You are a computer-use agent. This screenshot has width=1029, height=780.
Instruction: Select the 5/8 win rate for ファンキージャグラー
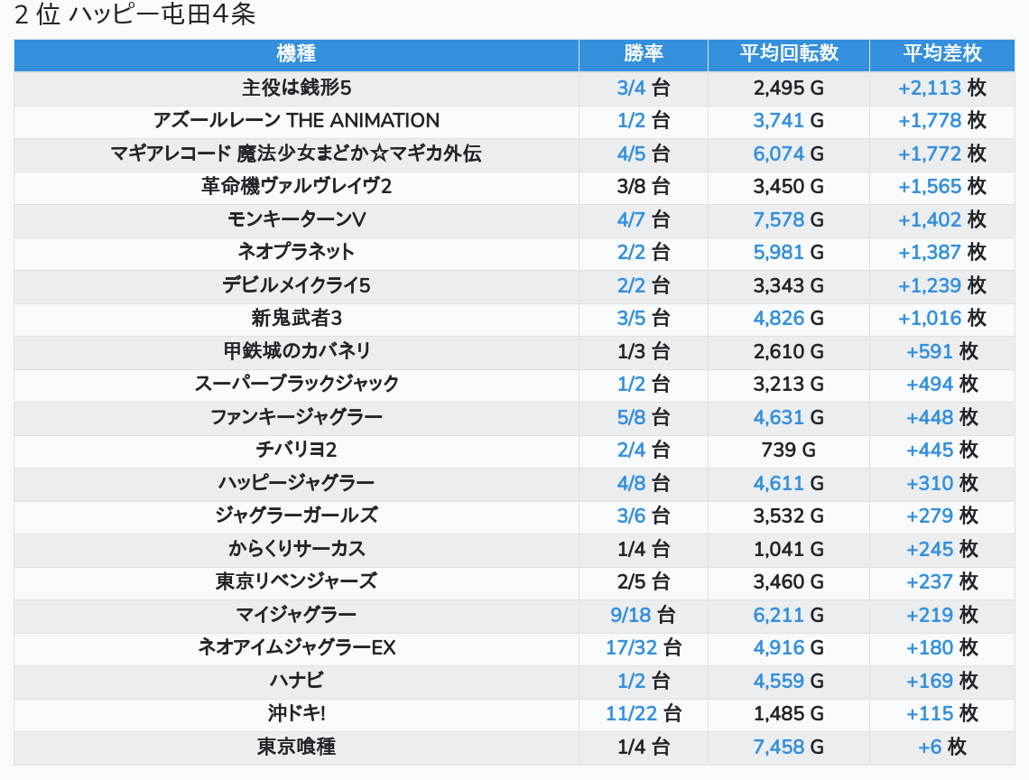(x=631, y=417)
